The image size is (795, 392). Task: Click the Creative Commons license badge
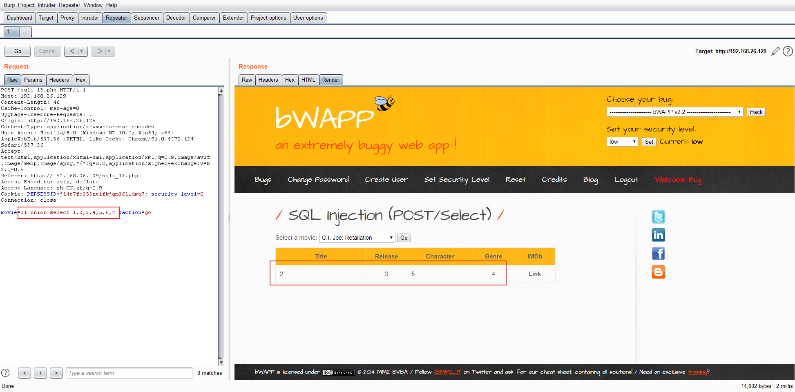pos(339,372)
